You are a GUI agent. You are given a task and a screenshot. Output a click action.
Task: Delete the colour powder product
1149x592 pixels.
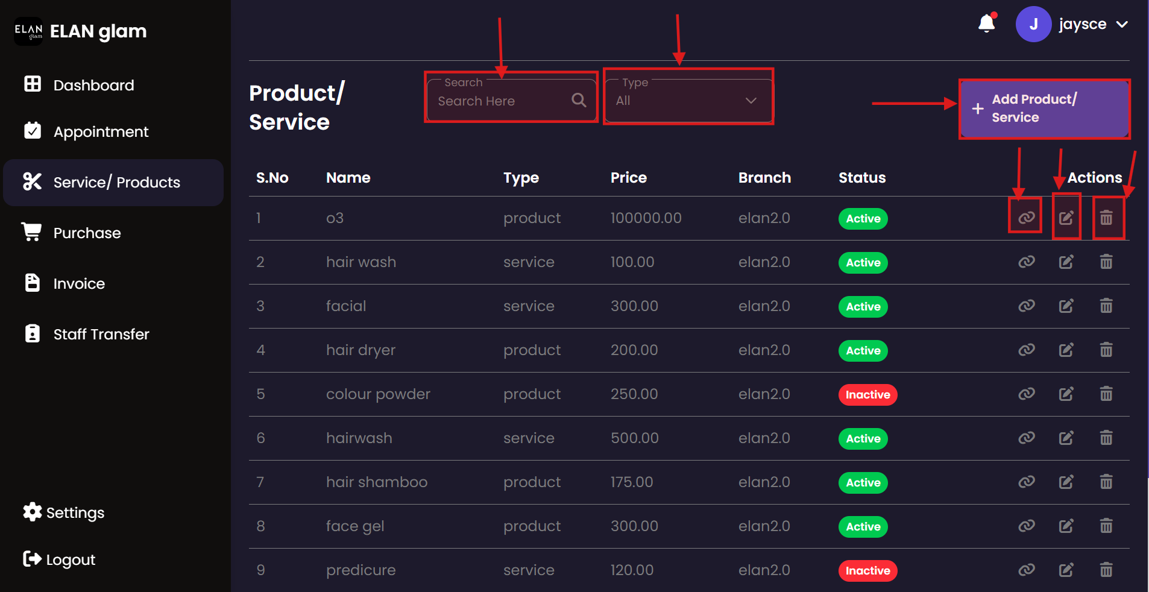click(x=1106, y=394)
